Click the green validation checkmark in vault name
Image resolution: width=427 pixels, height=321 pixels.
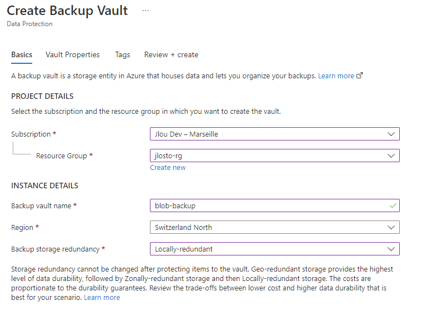click(x=393, y=205)
